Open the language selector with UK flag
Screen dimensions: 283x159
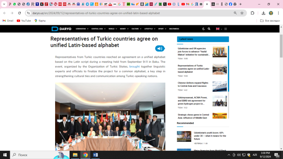[219, 29]
